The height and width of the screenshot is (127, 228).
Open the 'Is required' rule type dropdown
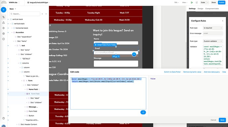213,28
